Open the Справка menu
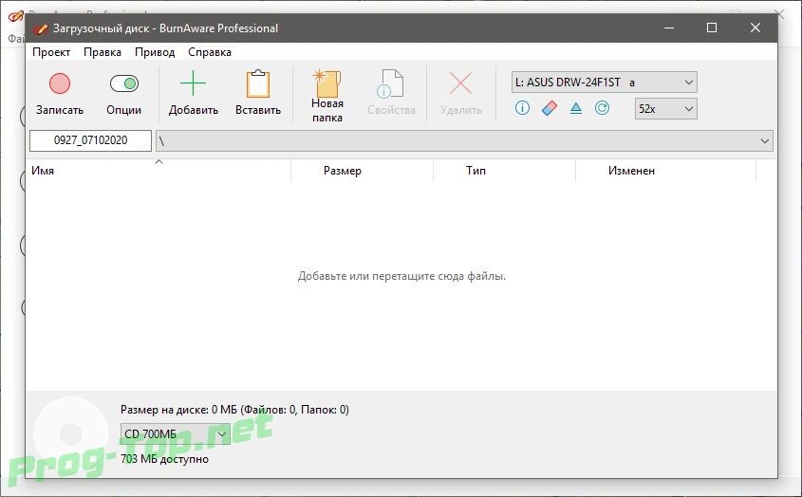 tap(209, 52)
